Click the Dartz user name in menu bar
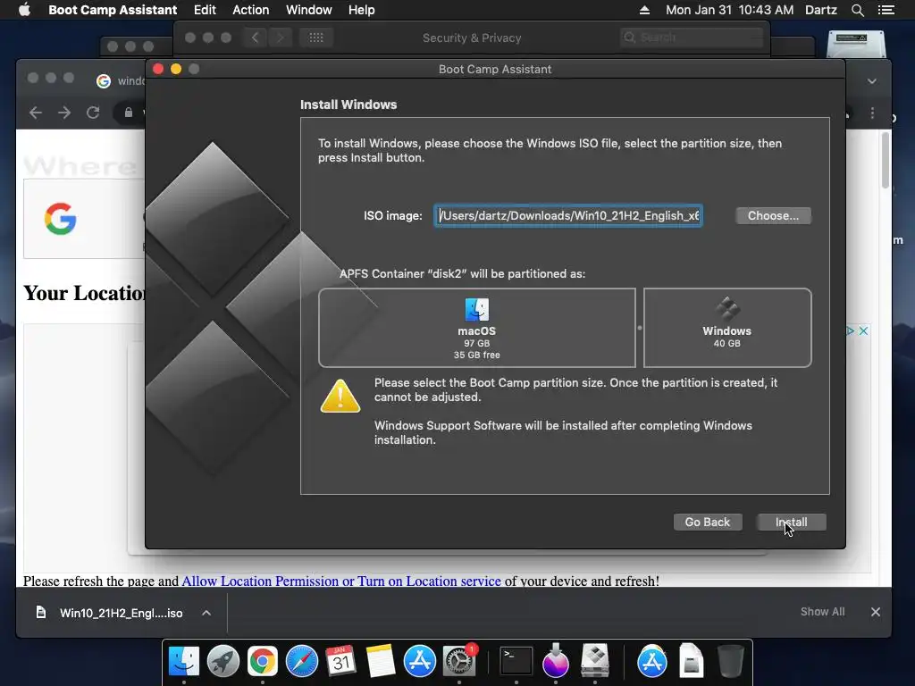Screen dimensions: 915x686 (820, 10)
